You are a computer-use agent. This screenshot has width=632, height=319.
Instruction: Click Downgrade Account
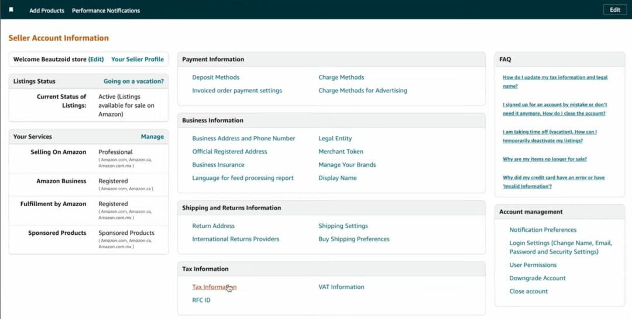click(537, 278)
